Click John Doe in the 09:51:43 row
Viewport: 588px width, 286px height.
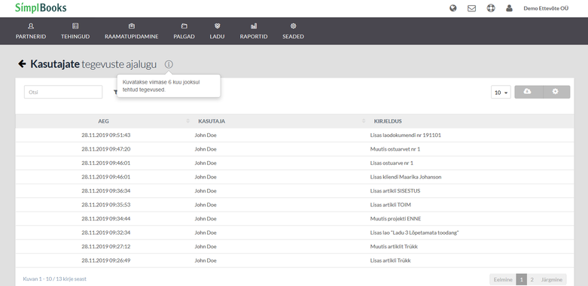[206, 135]
